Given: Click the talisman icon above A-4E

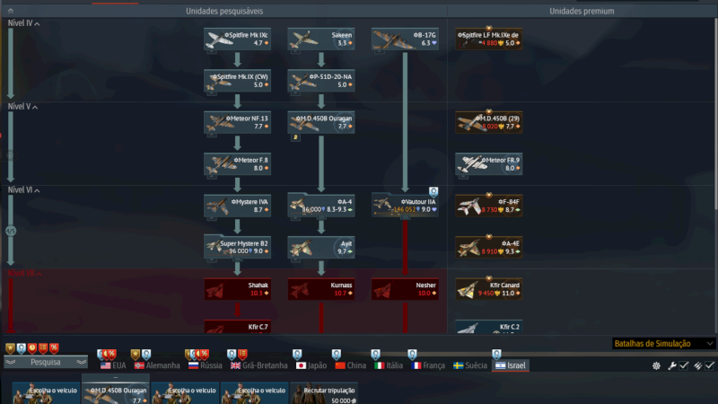Looking at the screenshot, I should [488, 237].
